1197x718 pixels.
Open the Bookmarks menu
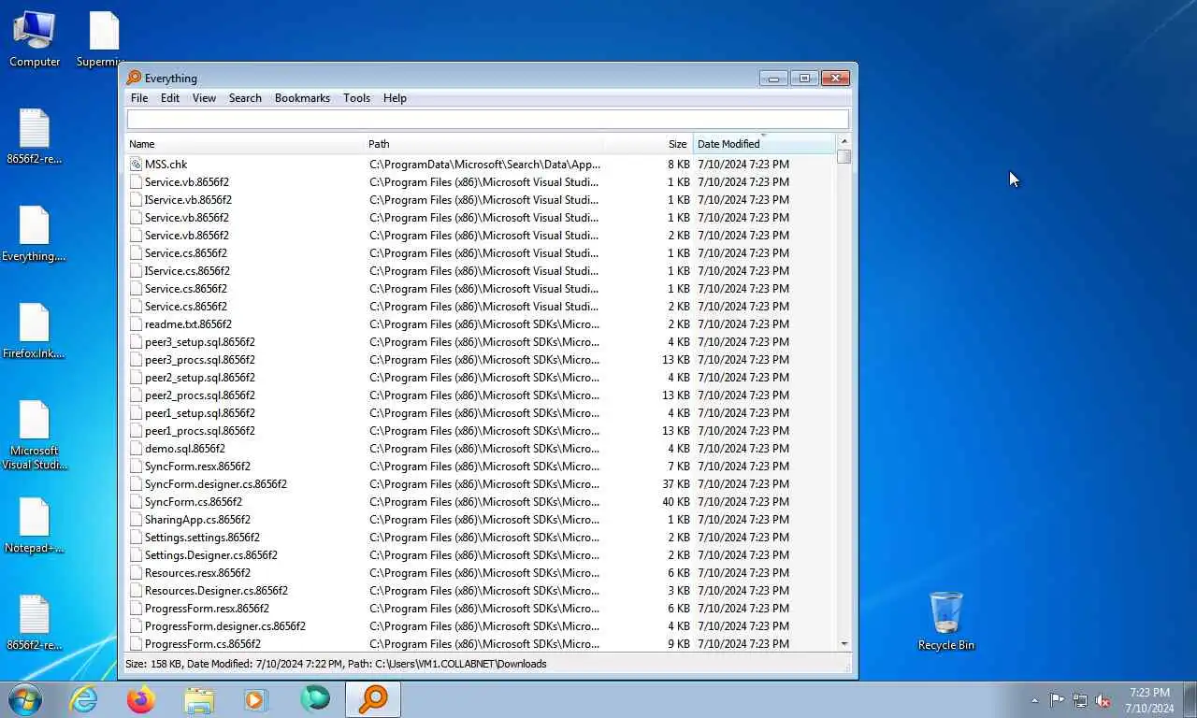(x=302, y=97)
